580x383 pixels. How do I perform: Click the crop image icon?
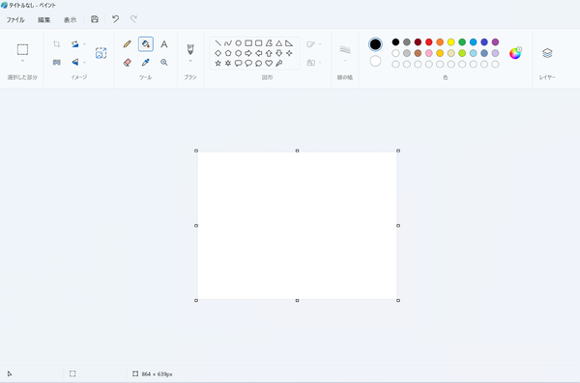(x=57, y=44)
